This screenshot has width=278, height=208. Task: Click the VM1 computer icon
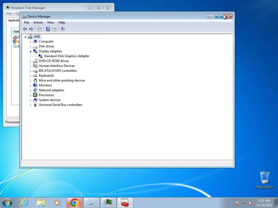pyautogui.click(x=30, y=37)
